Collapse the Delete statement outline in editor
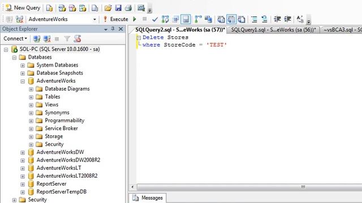 tap(139, 38)
